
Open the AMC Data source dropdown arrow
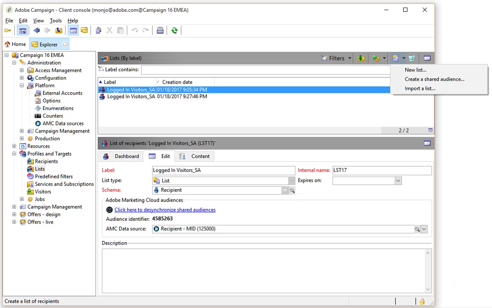coord(424,229)
